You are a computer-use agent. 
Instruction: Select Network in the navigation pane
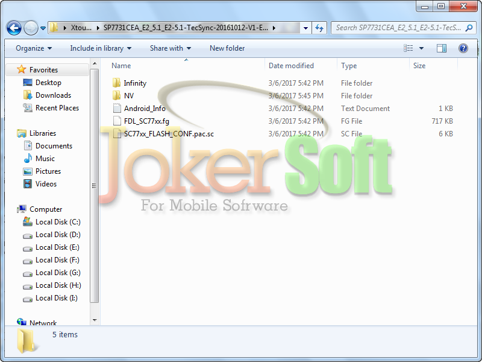(x=43, y=323)
